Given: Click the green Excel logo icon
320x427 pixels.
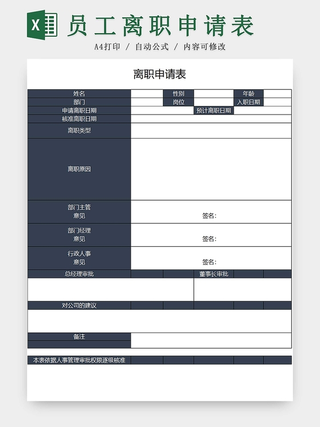Looking at the screenshot, I should [x=42, y=25].
